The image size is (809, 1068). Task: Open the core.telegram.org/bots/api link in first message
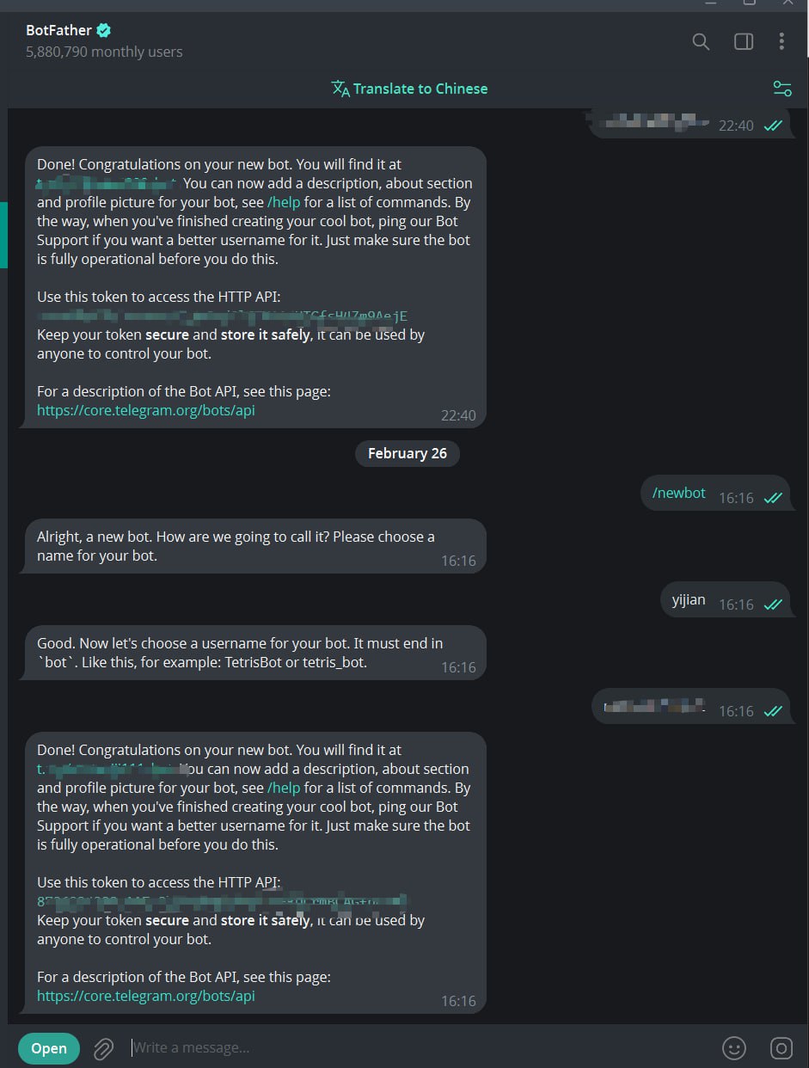click(145, 410)
